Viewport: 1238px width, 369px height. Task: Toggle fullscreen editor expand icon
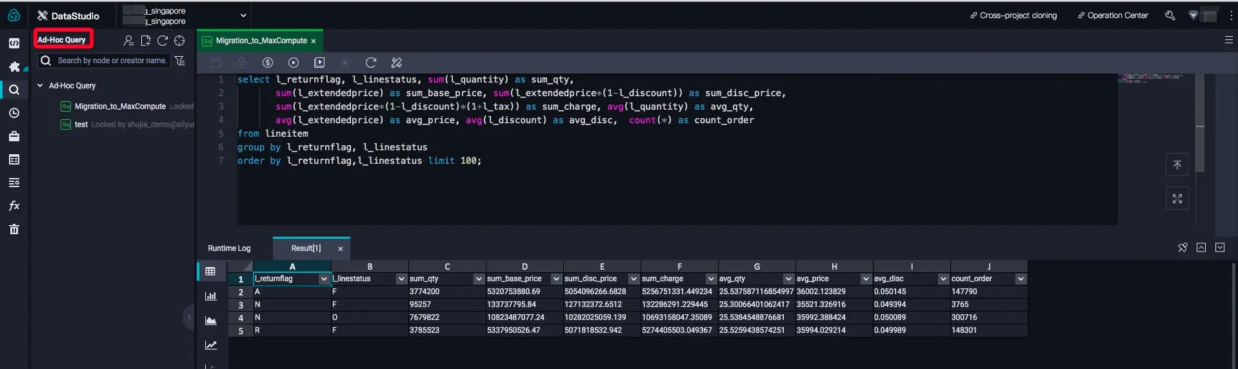coord(1177,199)
